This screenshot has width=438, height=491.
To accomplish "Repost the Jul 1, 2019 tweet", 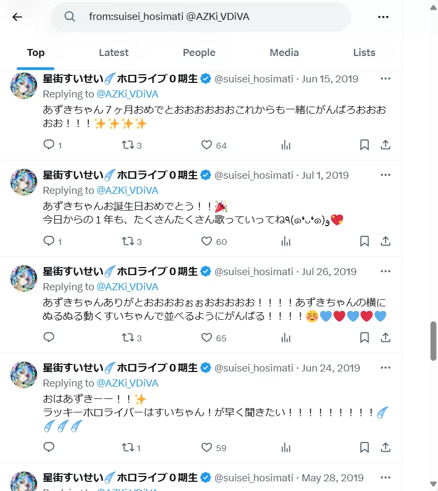I will pyautogui.click(x=128, y=241).
